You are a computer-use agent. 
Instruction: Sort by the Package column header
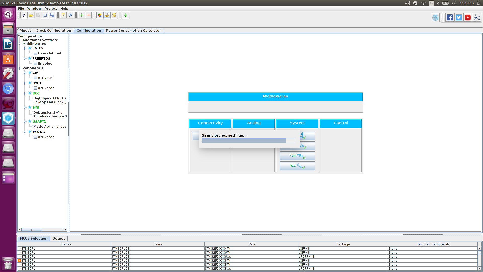point(343,244)
